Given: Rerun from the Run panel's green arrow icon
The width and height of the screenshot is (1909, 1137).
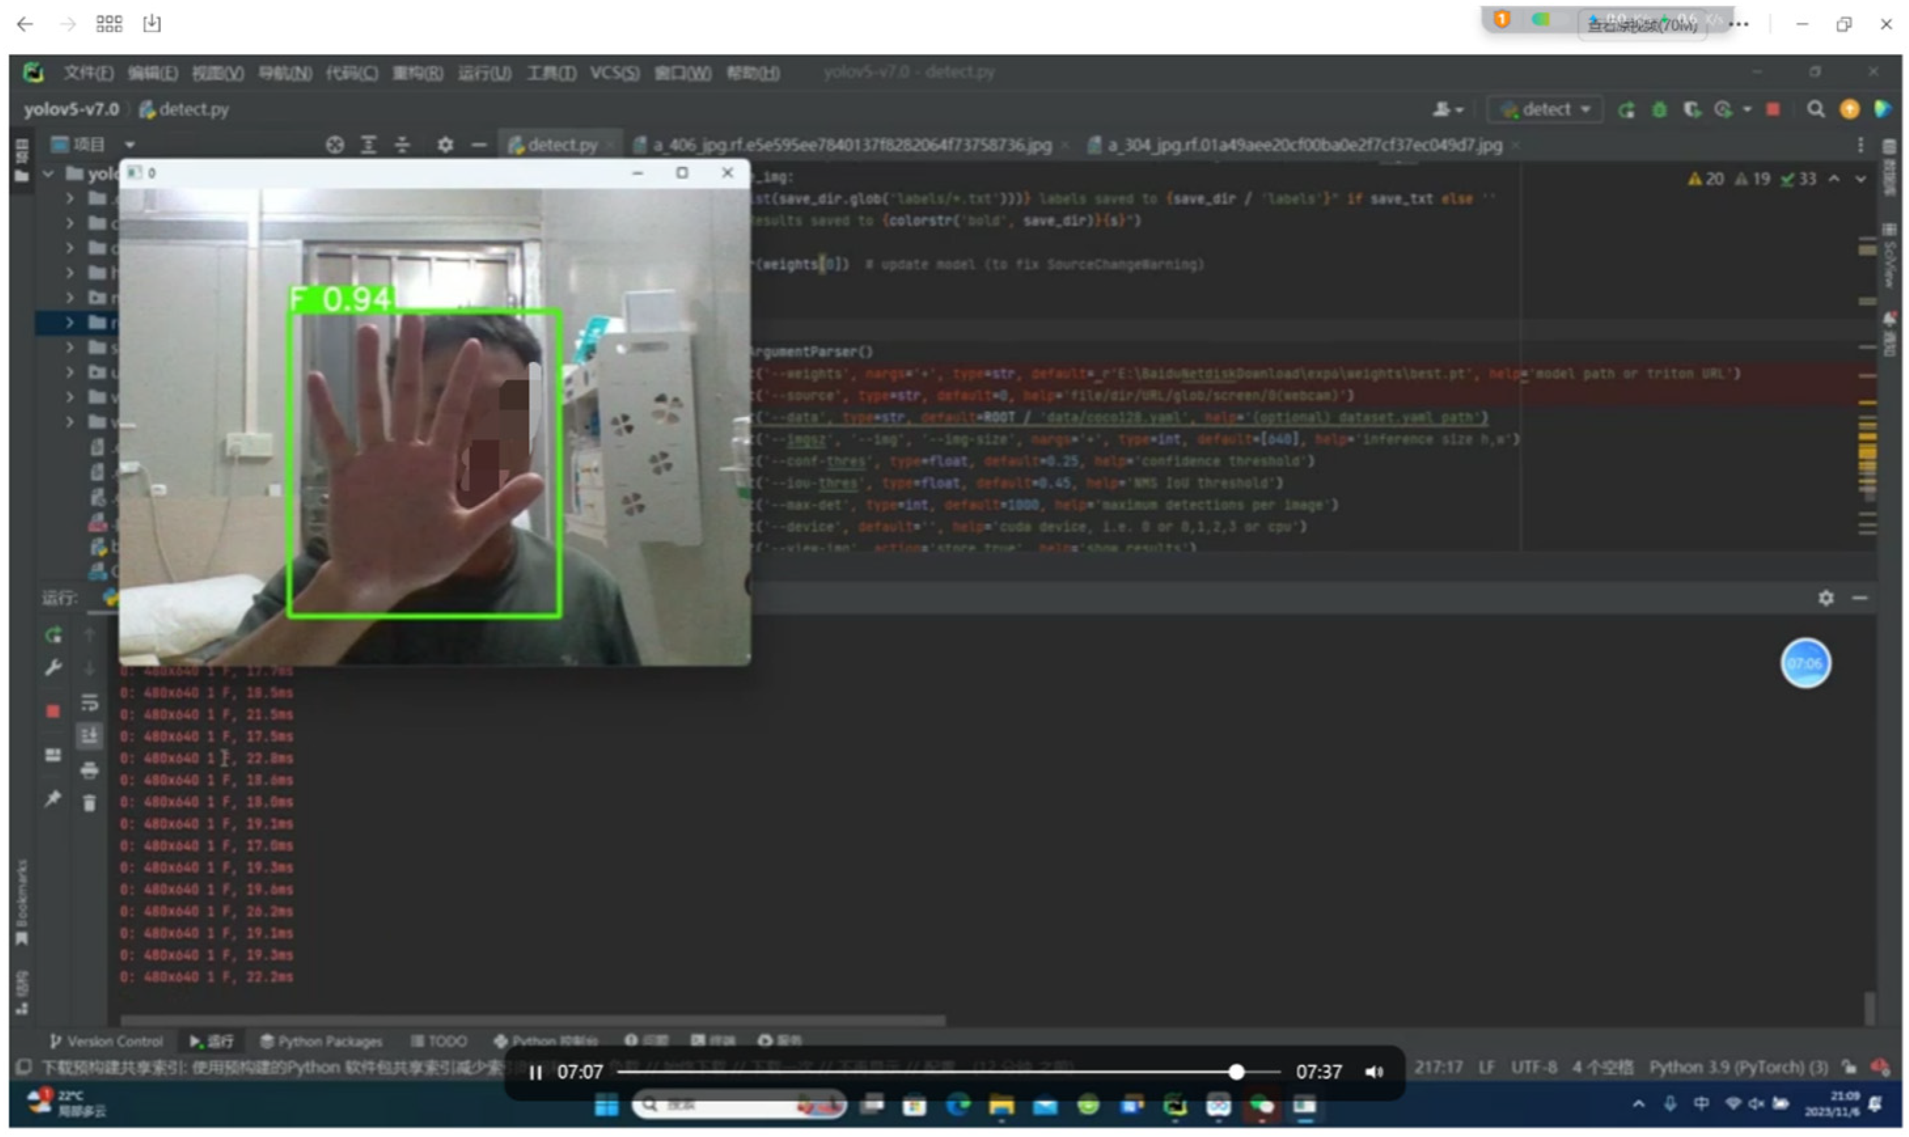Looking at the screenshot, I should pyautogui.click(x=53, y=635).
